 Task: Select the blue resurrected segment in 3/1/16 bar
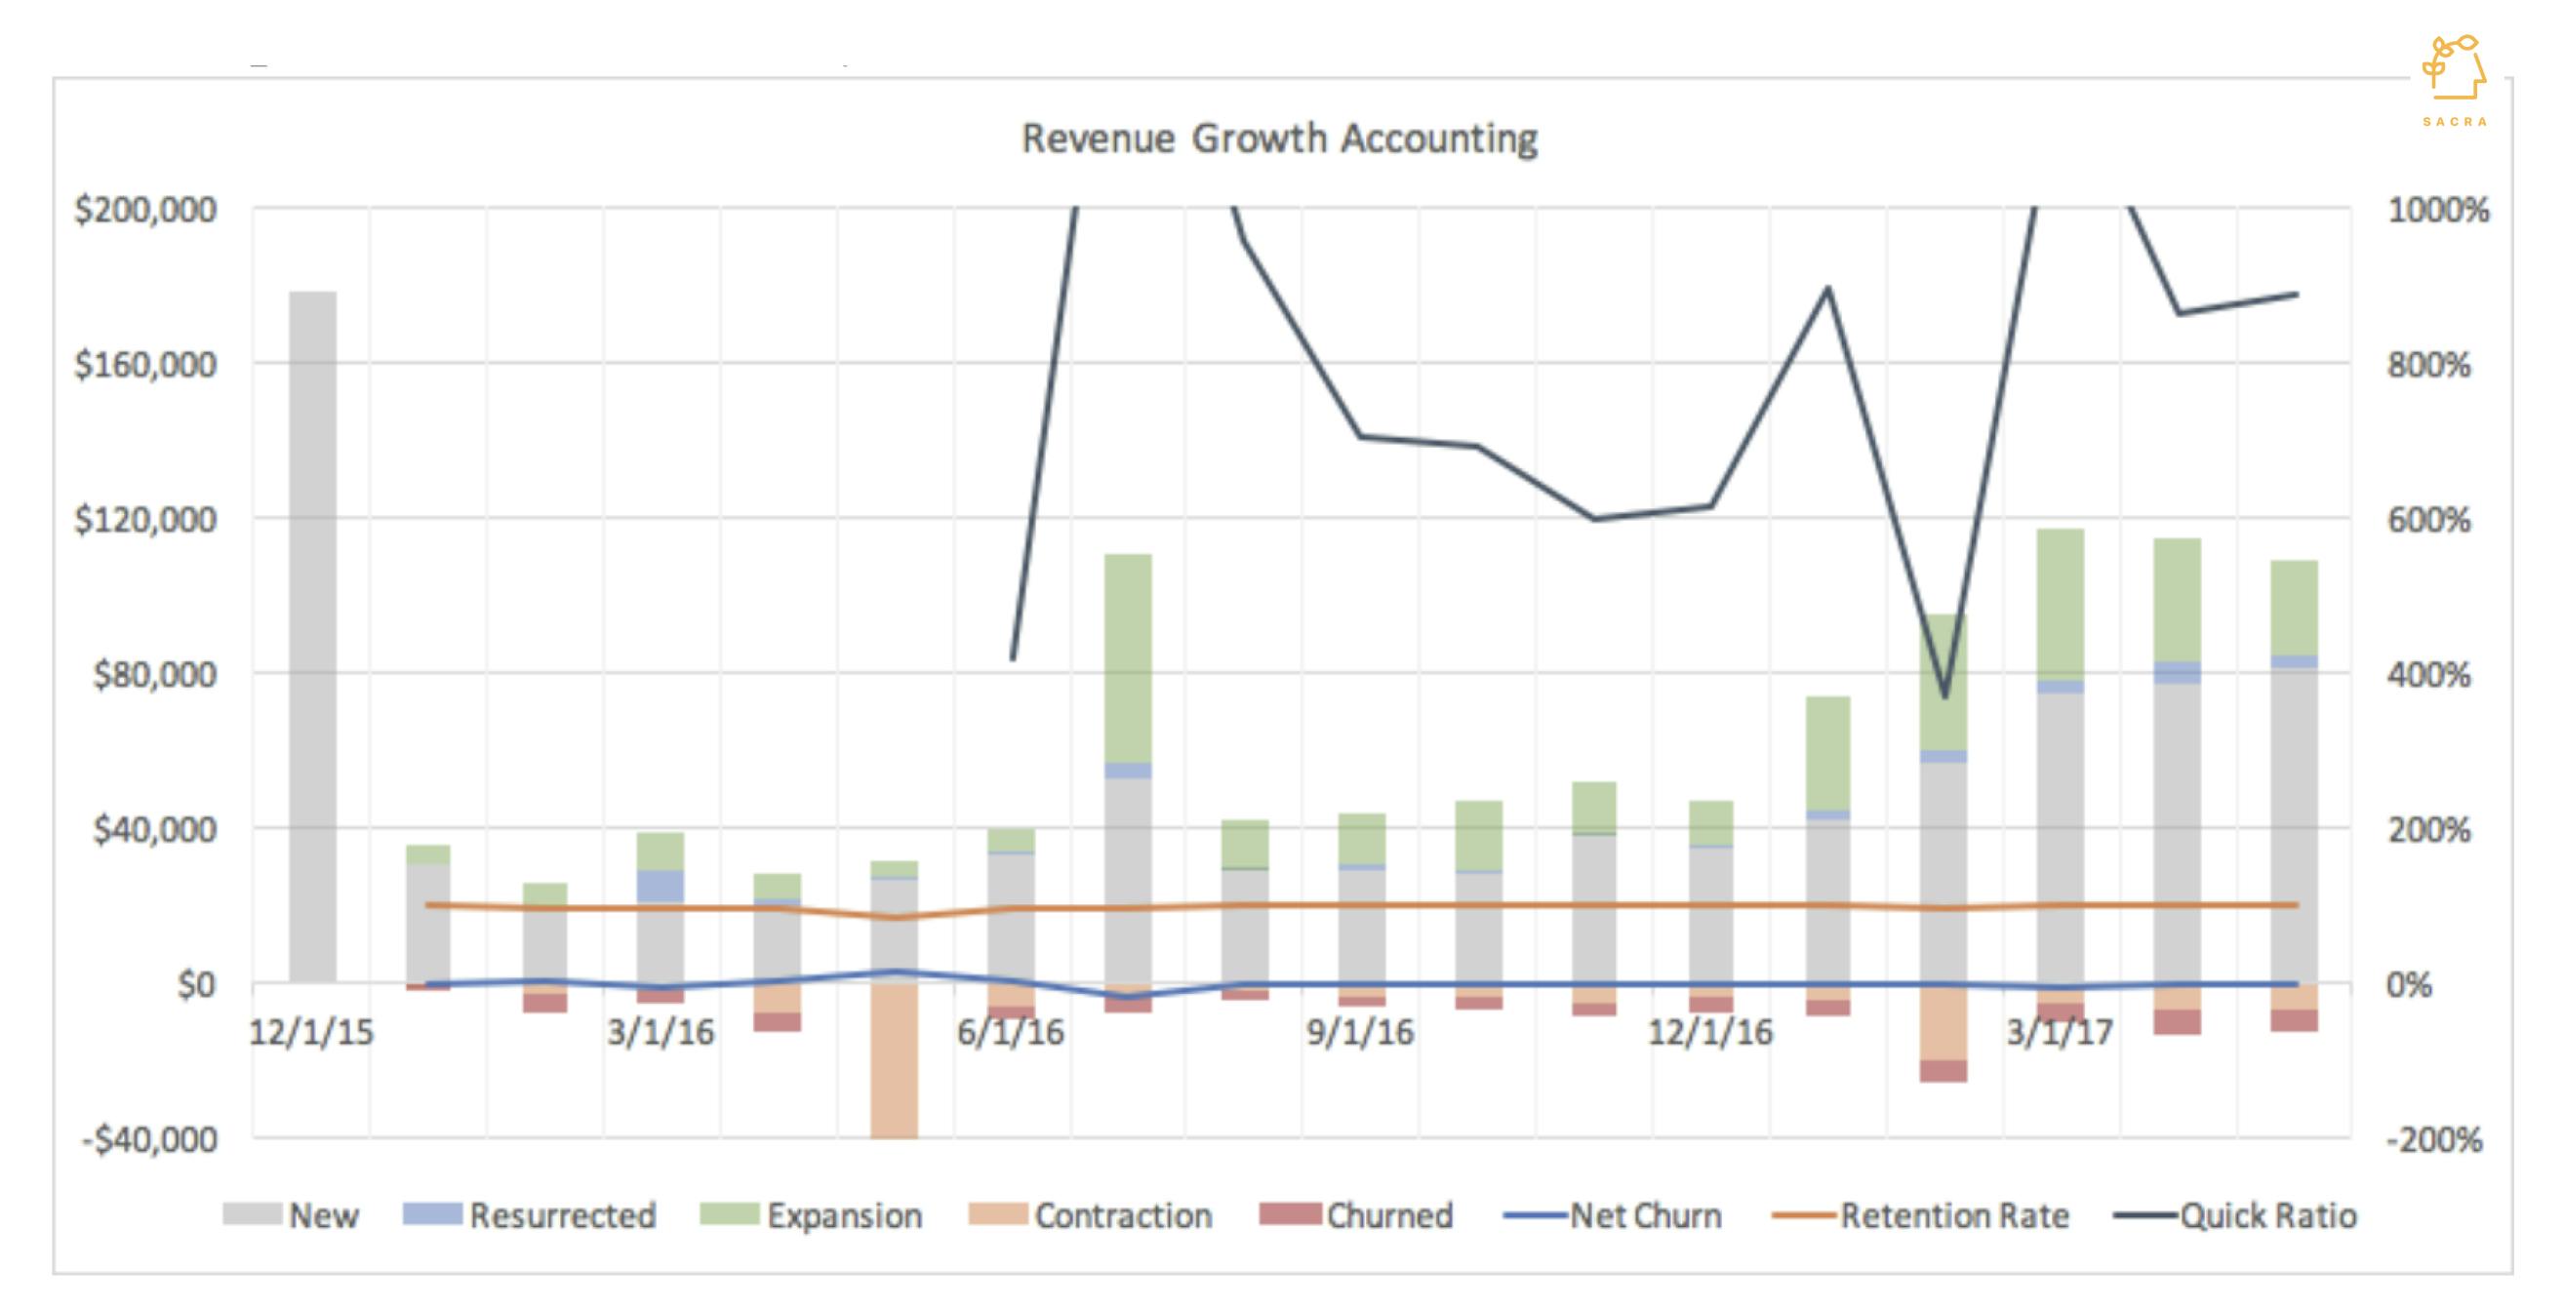(x=661, y=886)
